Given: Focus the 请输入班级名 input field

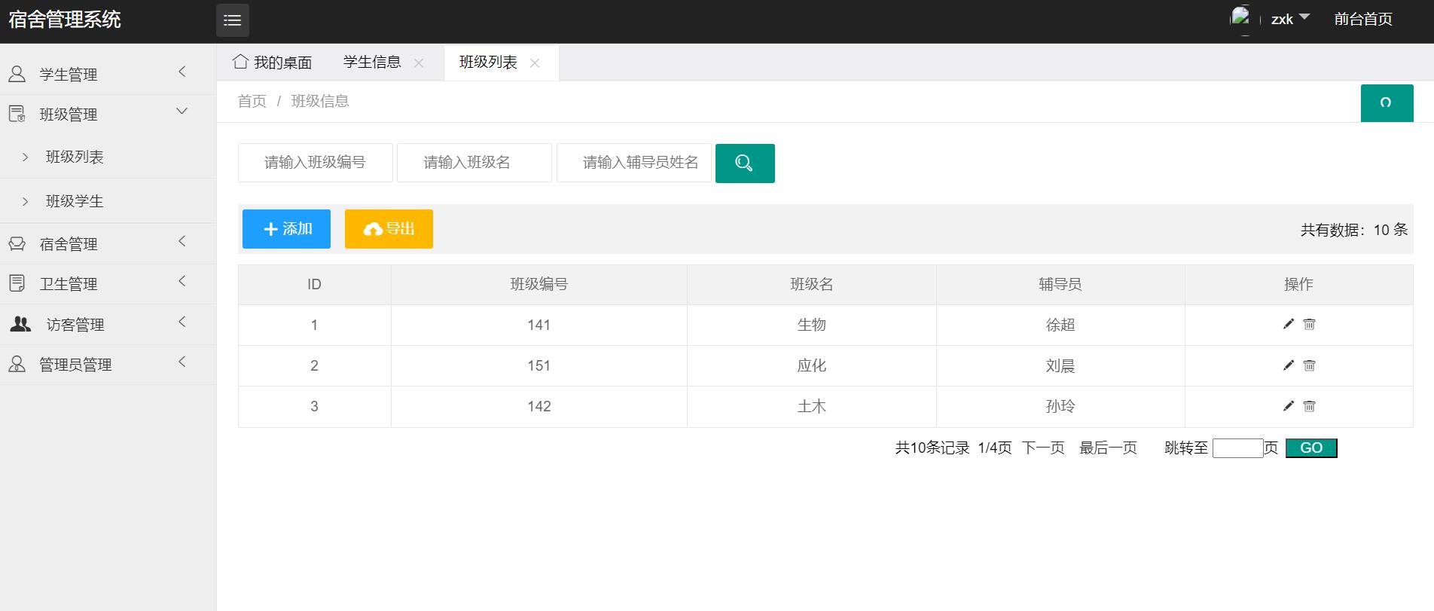Looking at the screenshot, I should tap(474, 163).
